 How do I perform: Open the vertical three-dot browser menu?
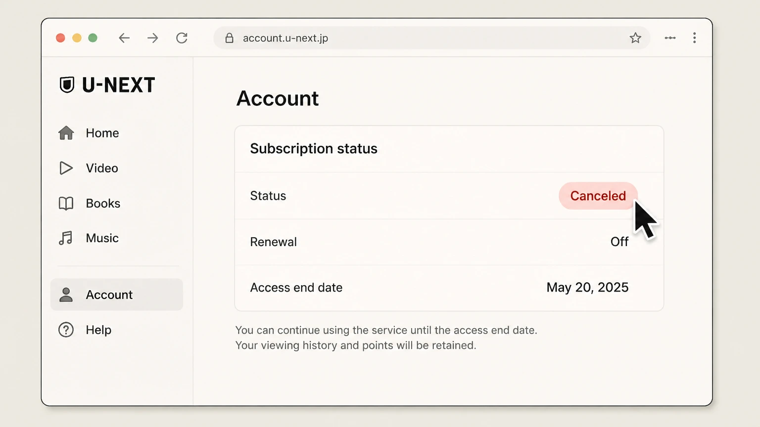(695, 38)
